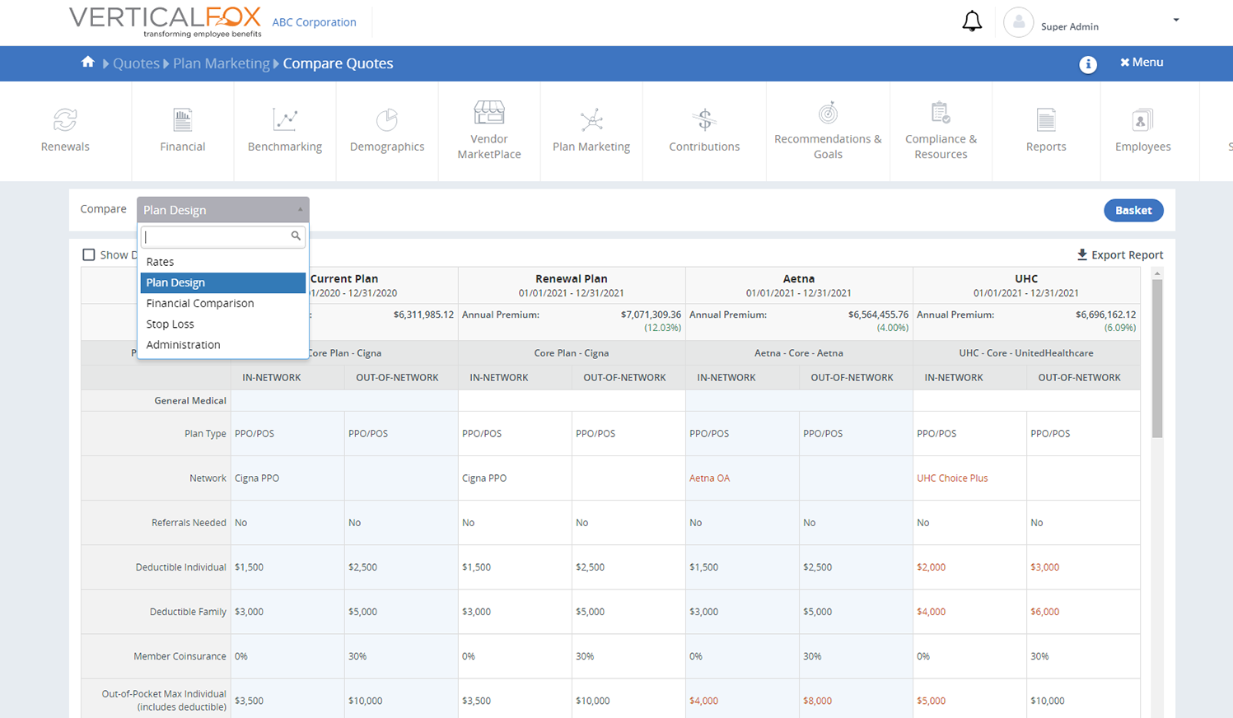
Task: Open Compliance & Resources
Action: coord(941,128)
